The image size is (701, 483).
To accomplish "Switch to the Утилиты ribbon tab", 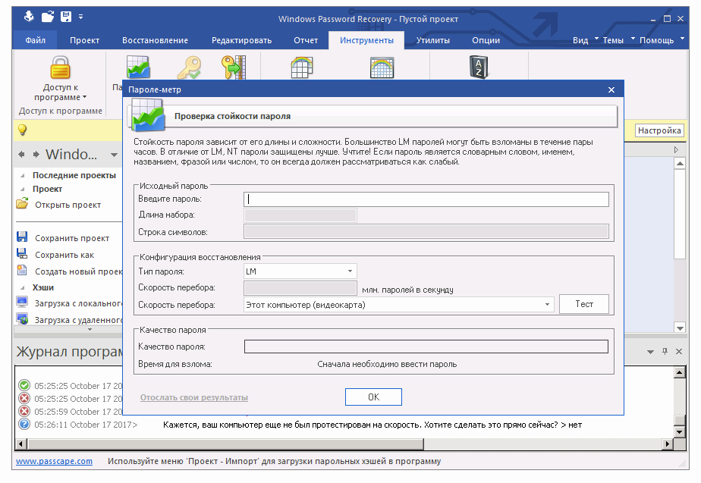I will point(432,41).
